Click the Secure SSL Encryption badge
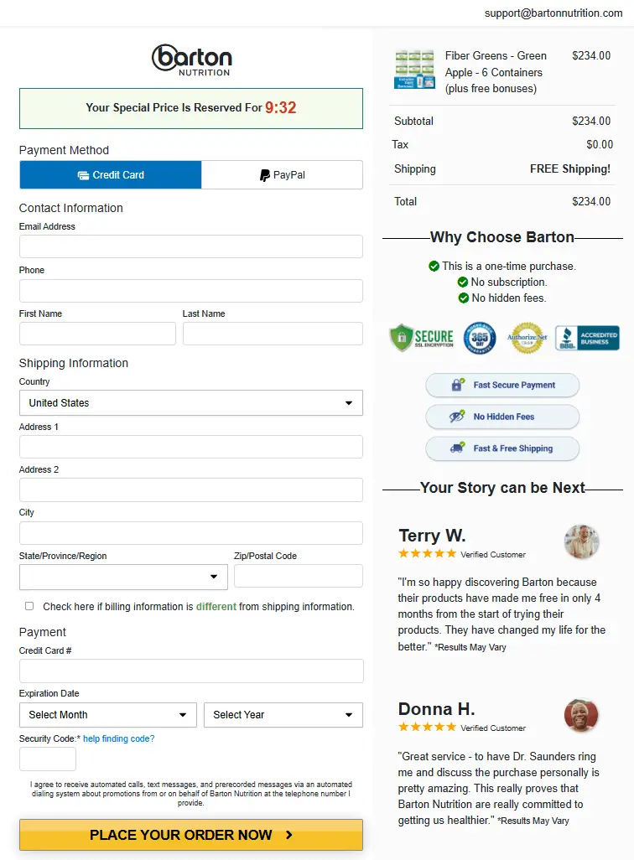Screen dimensions: 634x860 422,337
